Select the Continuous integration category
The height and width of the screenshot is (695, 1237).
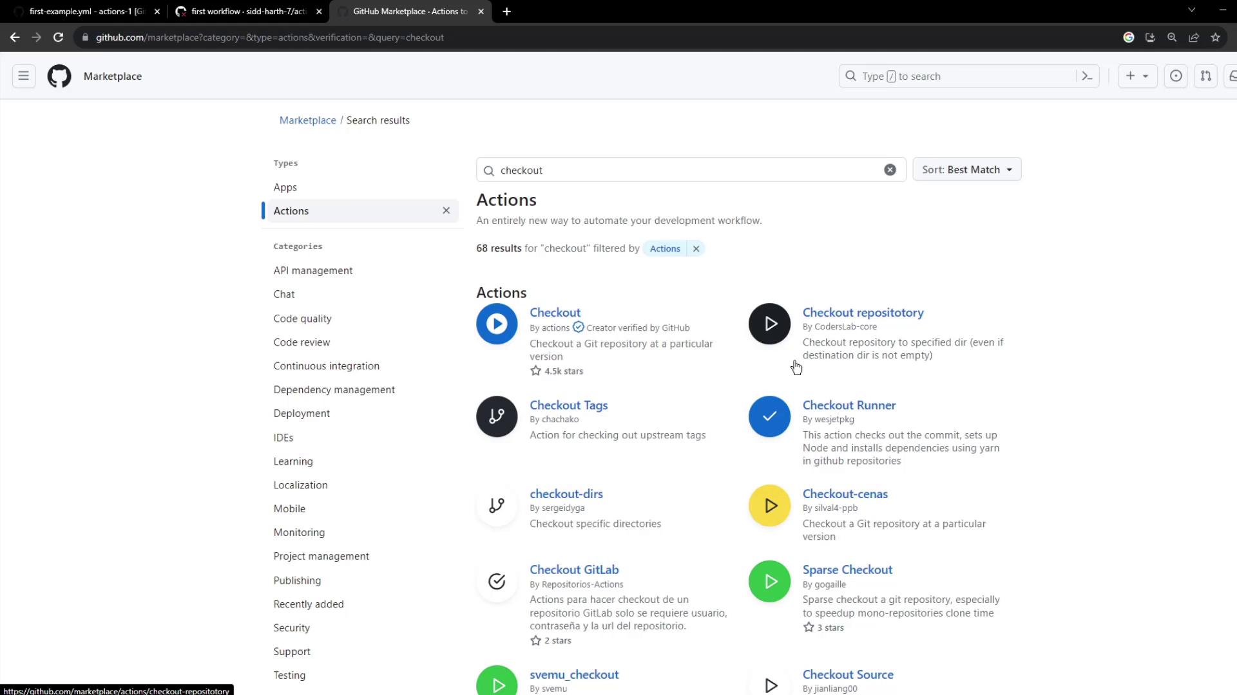[x=326, y=366]
